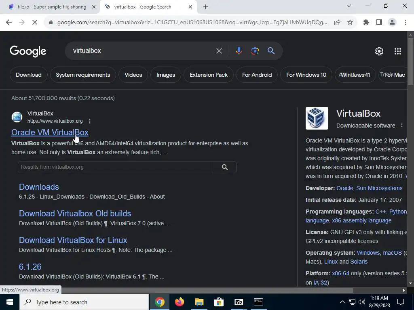Search by image with the Lens icon
The height and width of the screenshot is (310, 414).
point(255,51)
